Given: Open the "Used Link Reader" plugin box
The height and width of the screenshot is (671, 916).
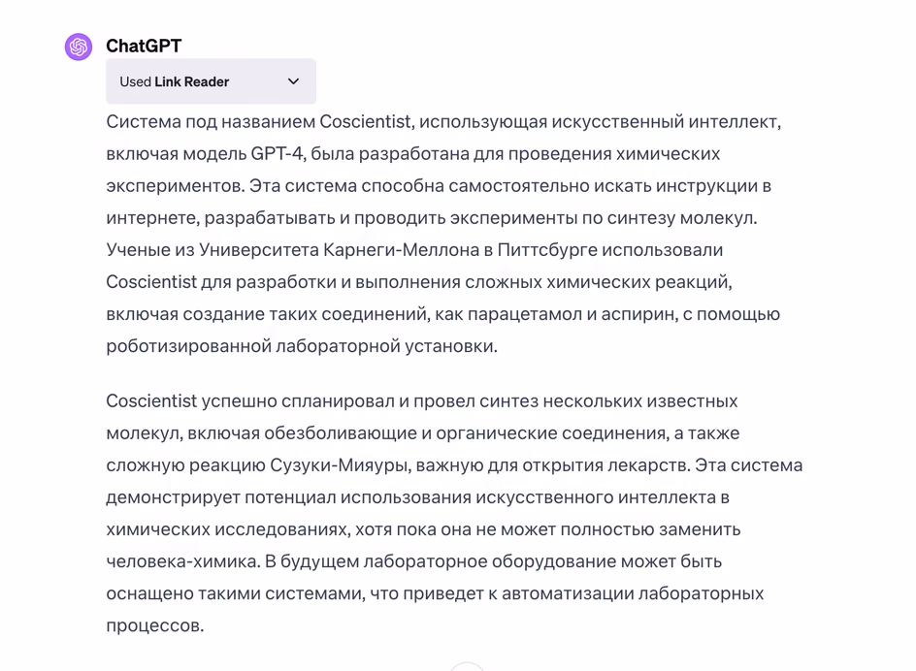Looking at the screenshot, I should point(211,81).
